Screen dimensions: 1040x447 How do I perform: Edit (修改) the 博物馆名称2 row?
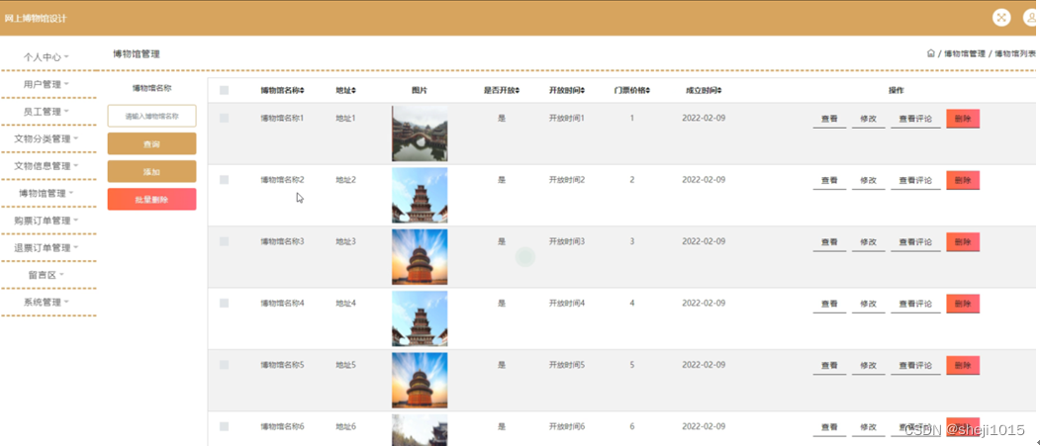868,180
